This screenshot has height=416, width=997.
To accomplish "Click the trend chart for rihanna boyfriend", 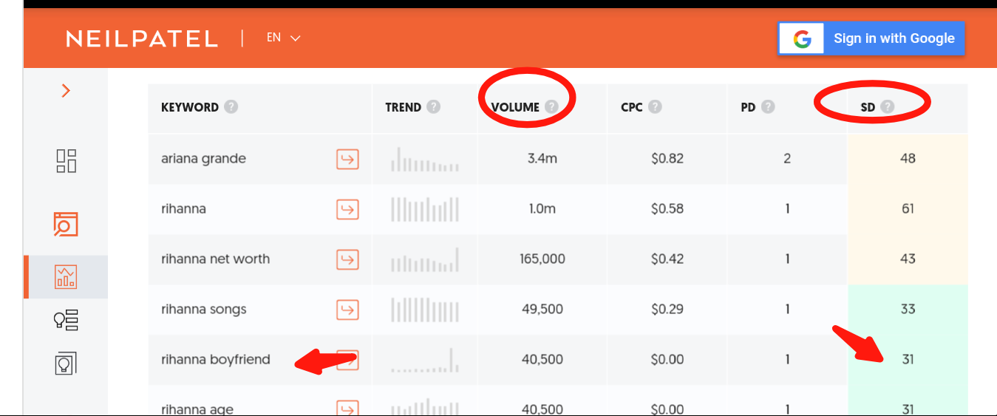I will click(x=425, y=359).
